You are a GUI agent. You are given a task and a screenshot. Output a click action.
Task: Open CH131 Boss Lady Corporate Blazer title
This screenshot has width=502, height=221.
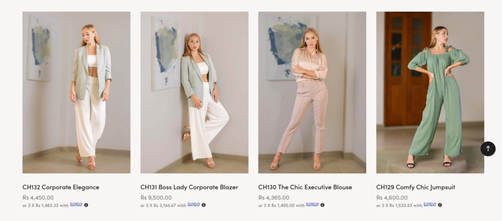[189, 187]
